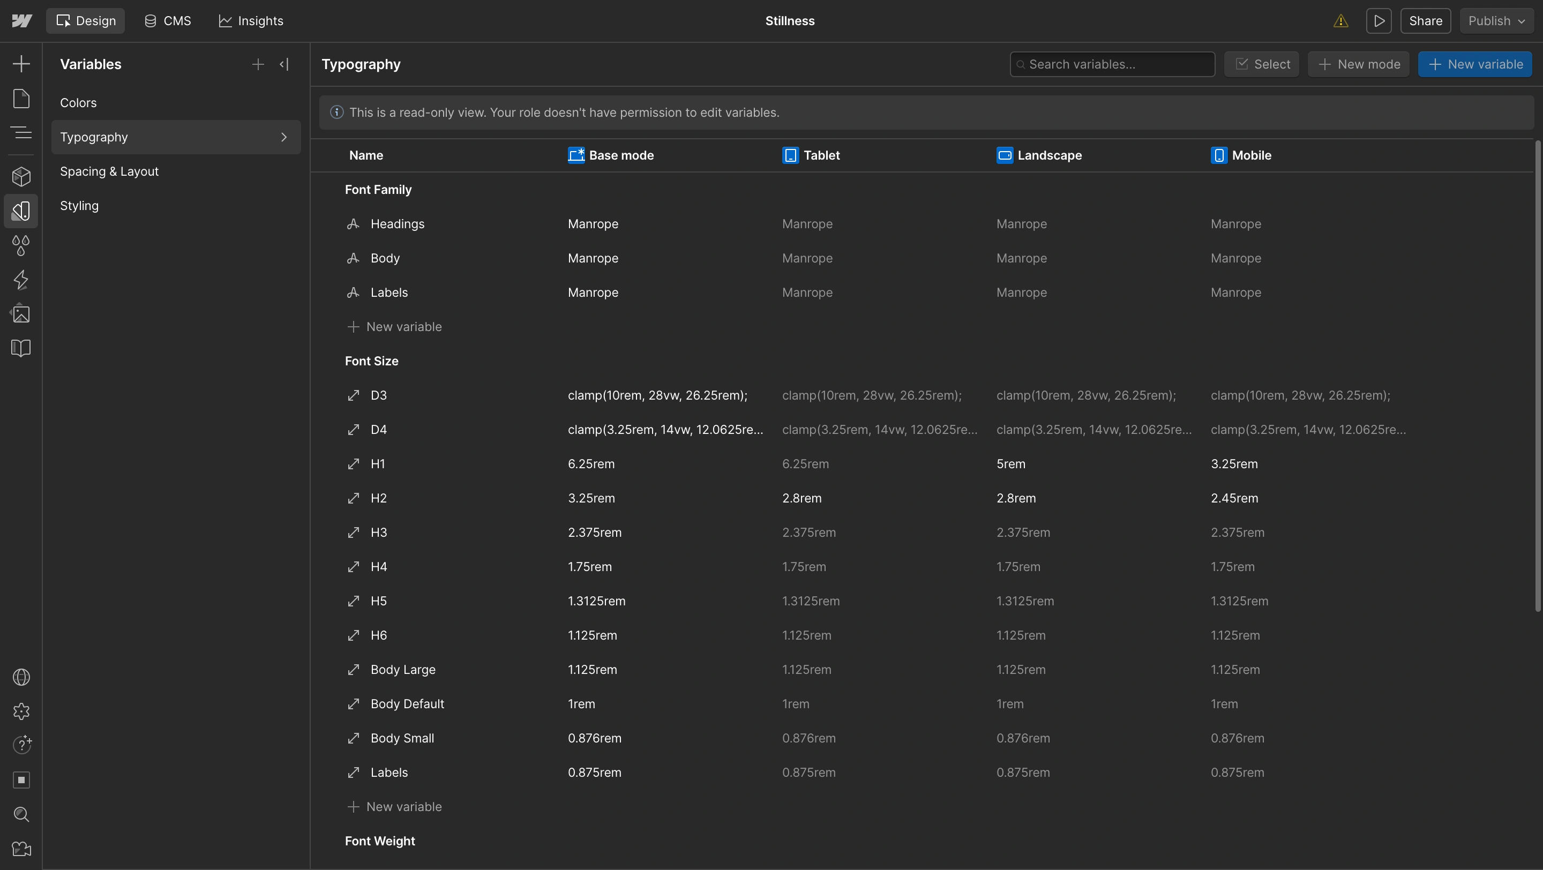This screenshot has width=1543, height=870.
Task: Click the Share button
Action: (1426, 21)
